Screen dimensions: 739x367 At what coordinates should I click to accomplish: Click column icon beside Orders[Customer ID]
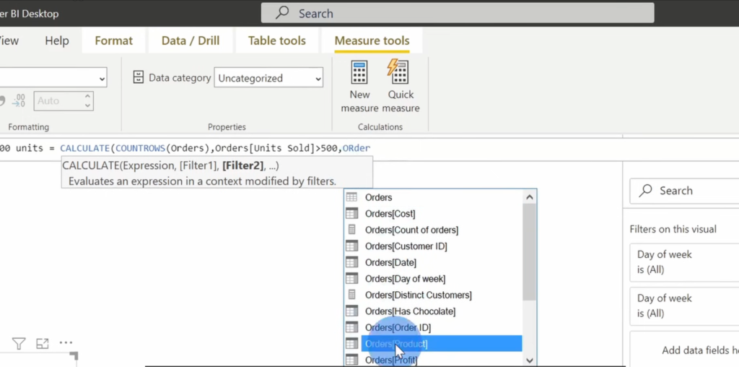click(351, 246)
